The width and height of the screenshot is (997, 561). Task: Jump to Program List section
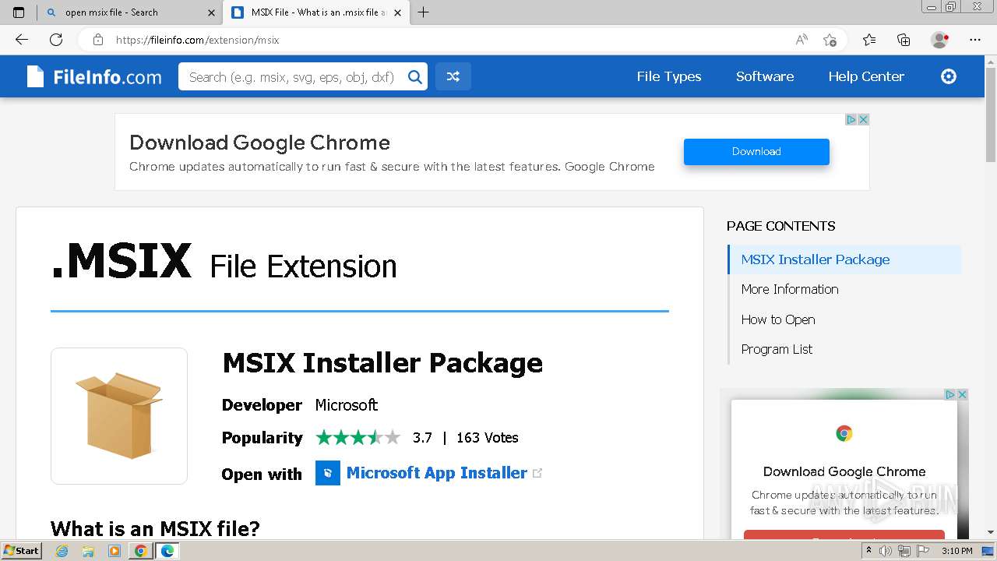tap(777, 349)
